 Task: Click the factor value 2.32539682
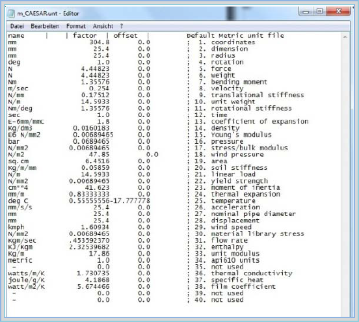(89, 247)
